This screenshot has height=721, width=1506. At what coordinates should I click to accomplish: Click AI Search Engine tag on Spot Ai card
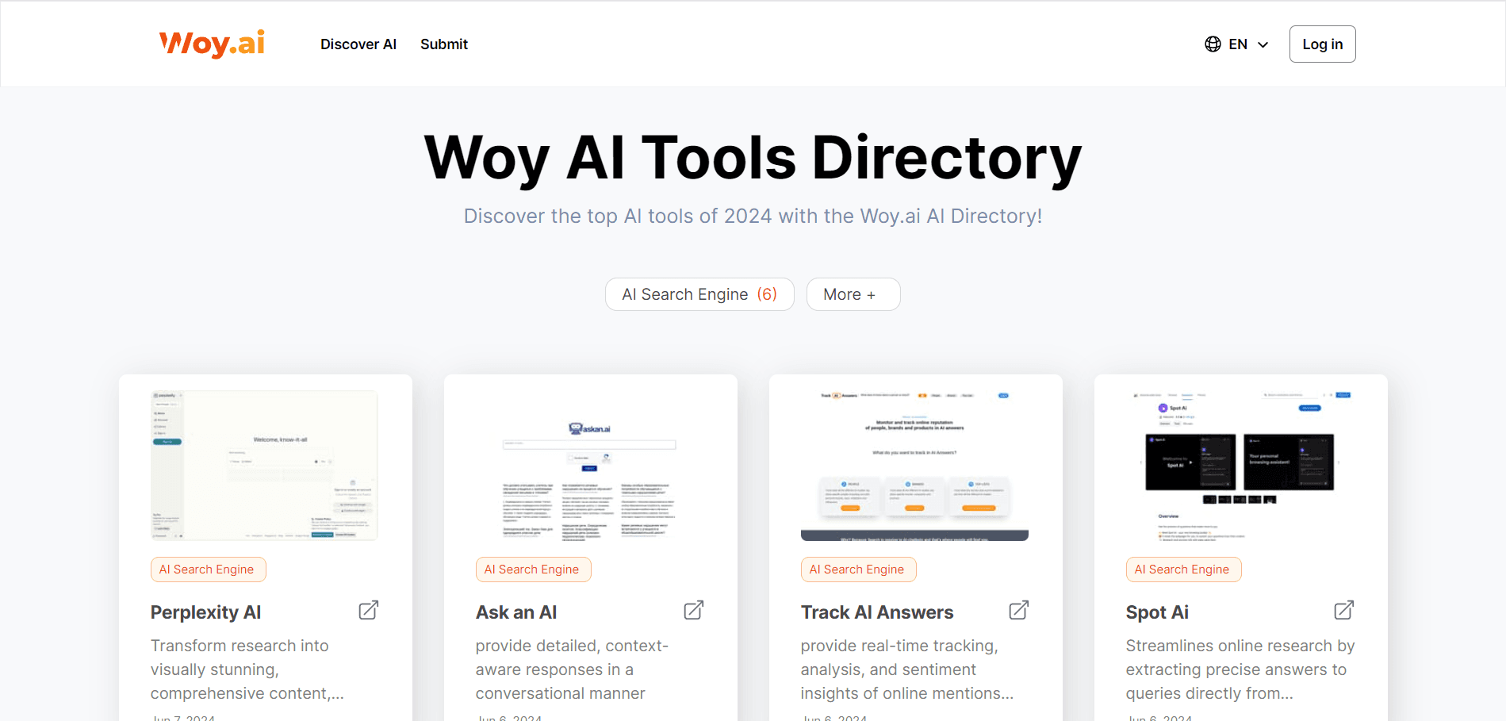tap(1183, 570)
